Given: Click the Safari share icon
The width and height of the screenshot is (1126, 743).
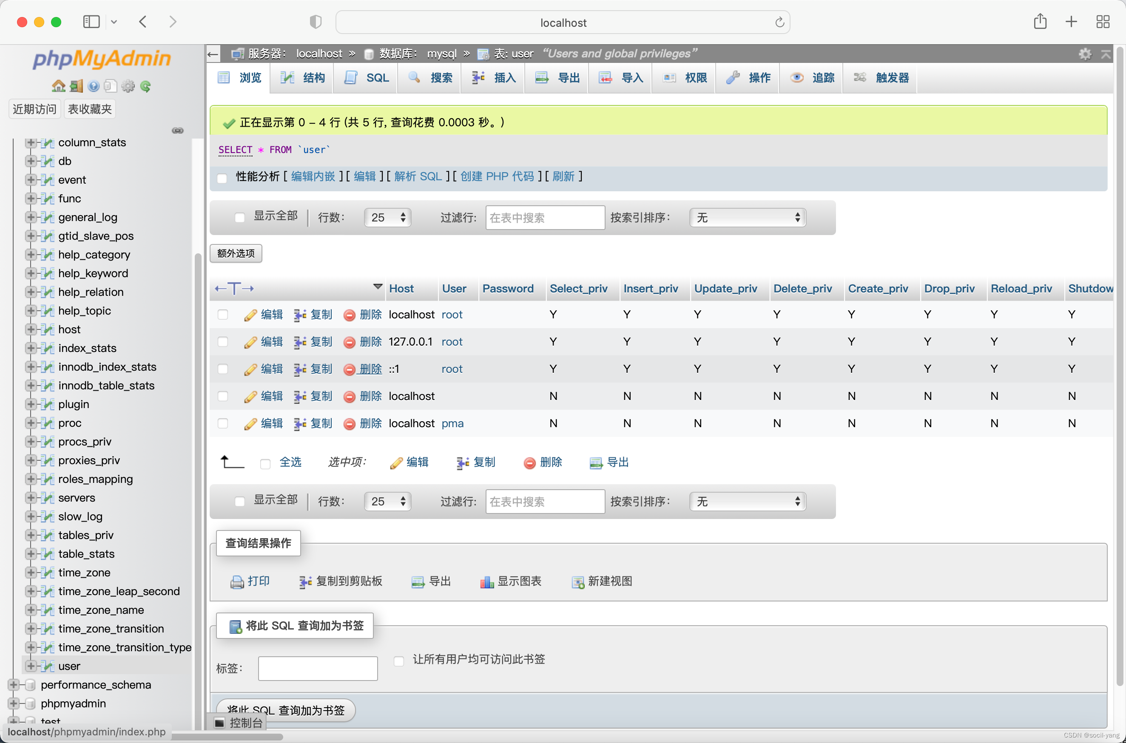Looking at the screenshot, I should [x=1040, y=22].
